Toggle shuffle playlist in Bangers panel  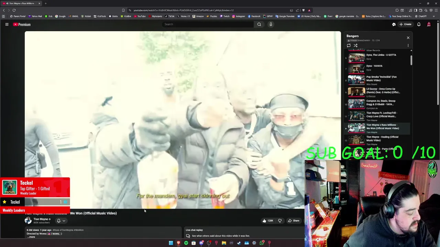(x=355, y=45)
